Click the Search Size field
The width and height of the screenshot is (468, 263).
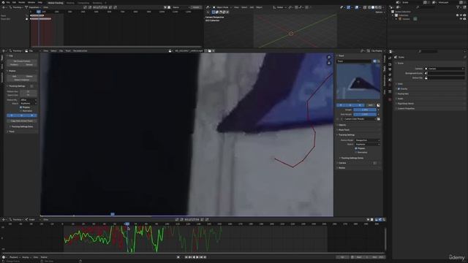(x=29, y=95)
